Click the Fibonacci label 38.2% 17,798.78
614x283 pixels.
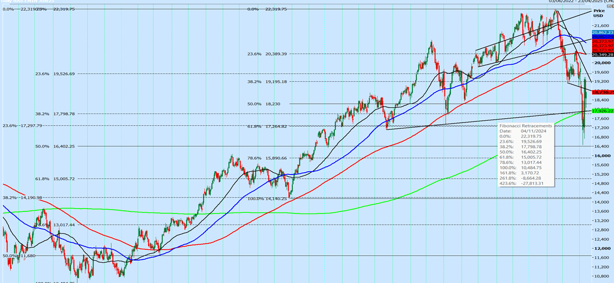55,114
